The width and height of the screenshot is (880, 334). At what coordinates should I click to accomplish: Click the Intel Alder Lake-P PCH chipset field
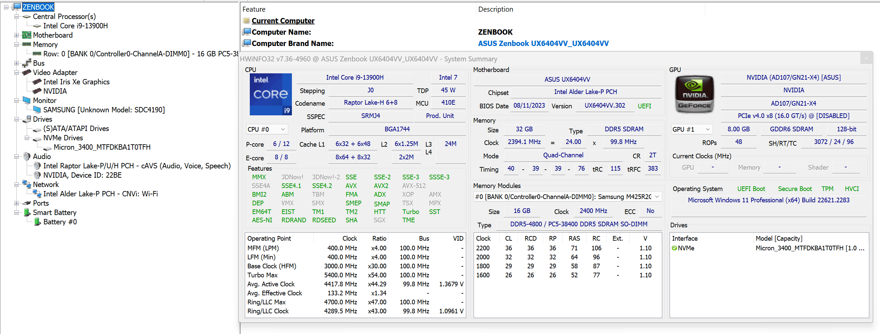tap(585, 92)
